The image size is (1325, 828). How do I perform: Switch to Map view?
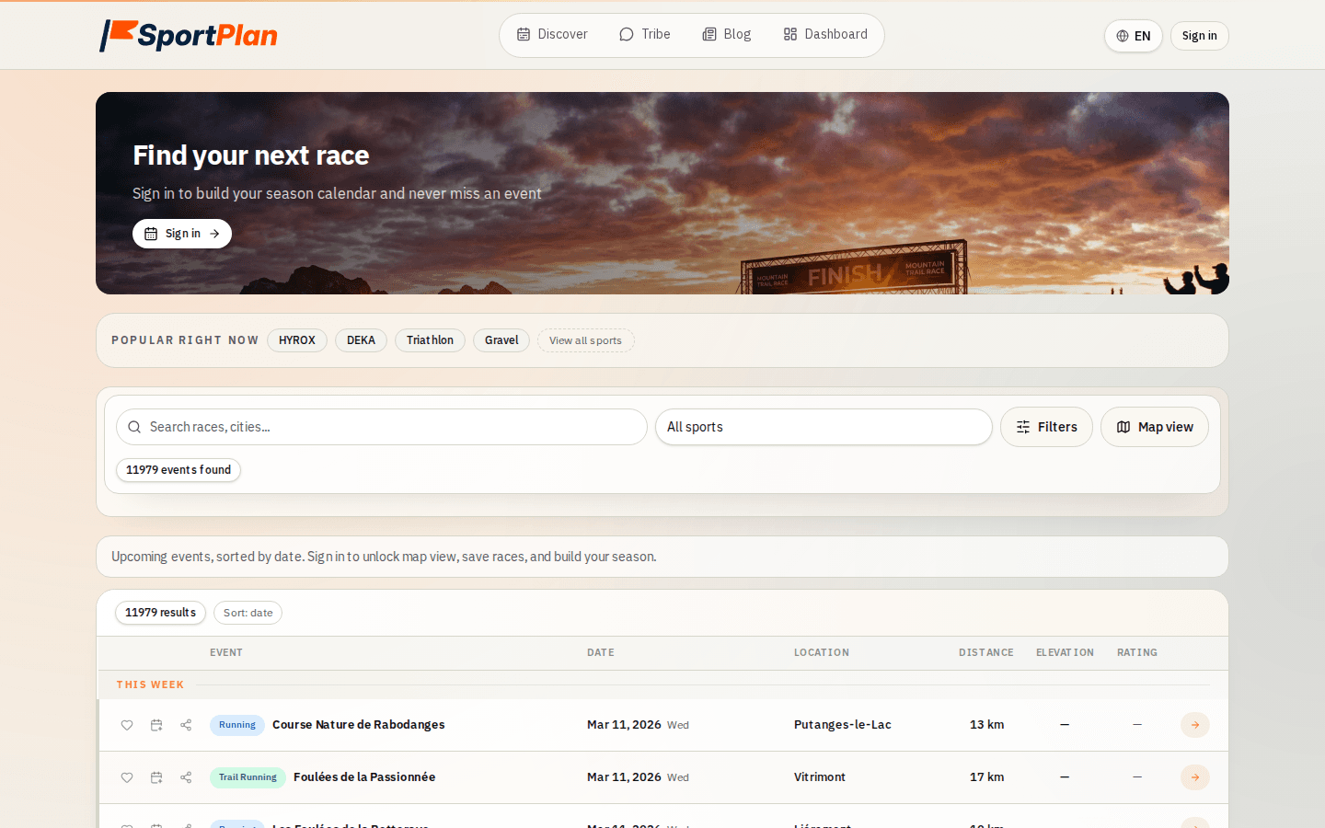1154,427
